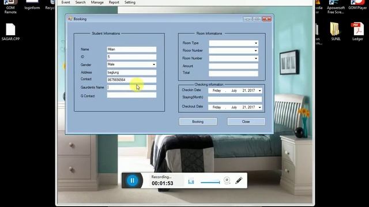Select month July in Checkout Date
This screenshot has width=369, height=207.
pos(234,108)
